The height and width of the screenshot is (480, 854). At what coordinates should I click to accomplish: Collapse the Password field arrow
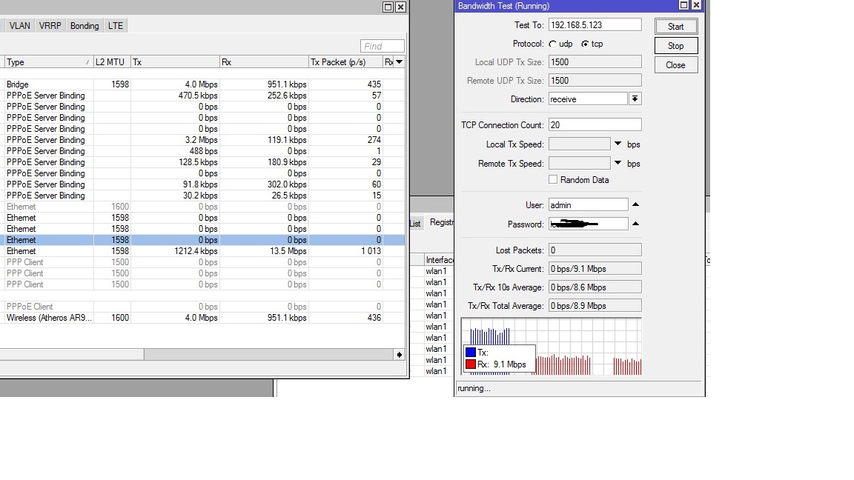(x=635, y=224)
